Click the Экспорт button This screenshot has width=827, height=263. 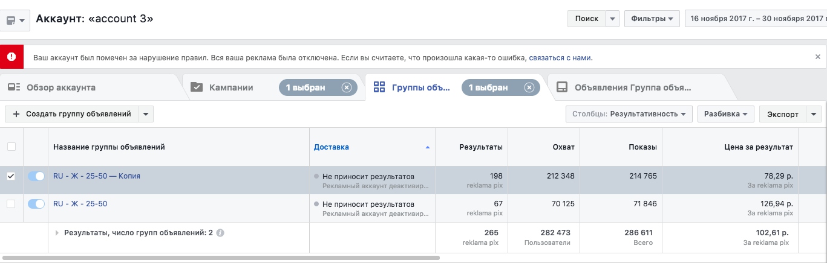coord(783,114)
